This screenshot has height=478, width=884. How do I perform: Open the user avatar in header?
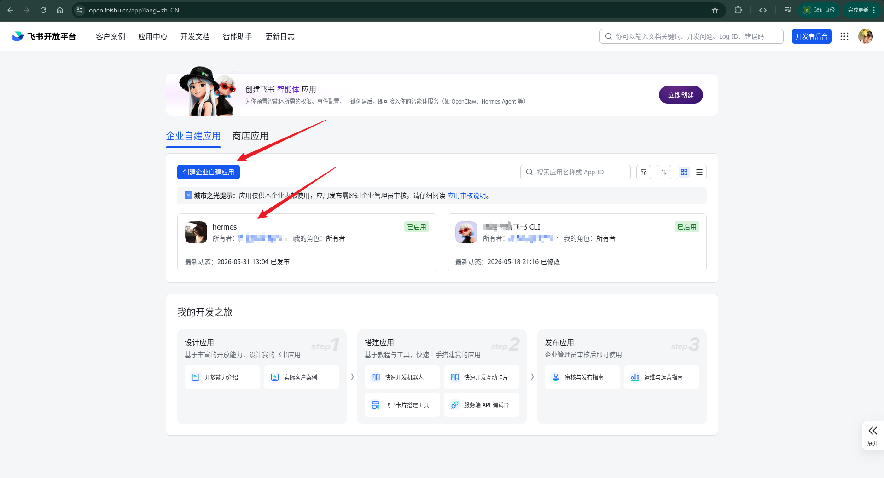[866, 36]
